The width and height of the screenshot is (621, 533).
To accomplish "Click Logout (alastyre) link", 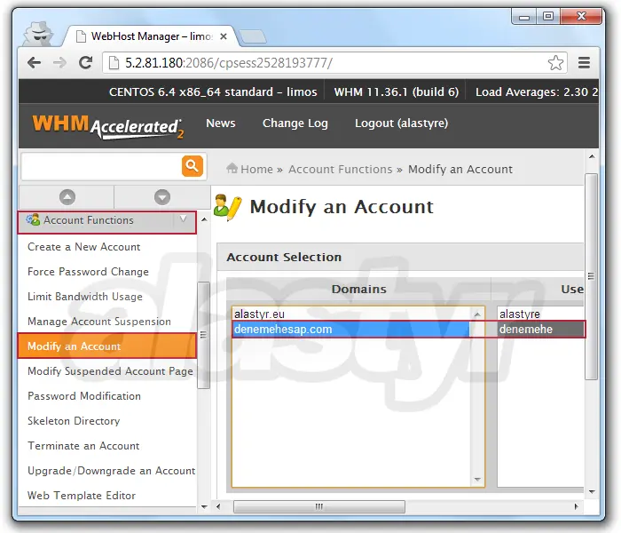I will pyautogui.click(x=401, y=123).
